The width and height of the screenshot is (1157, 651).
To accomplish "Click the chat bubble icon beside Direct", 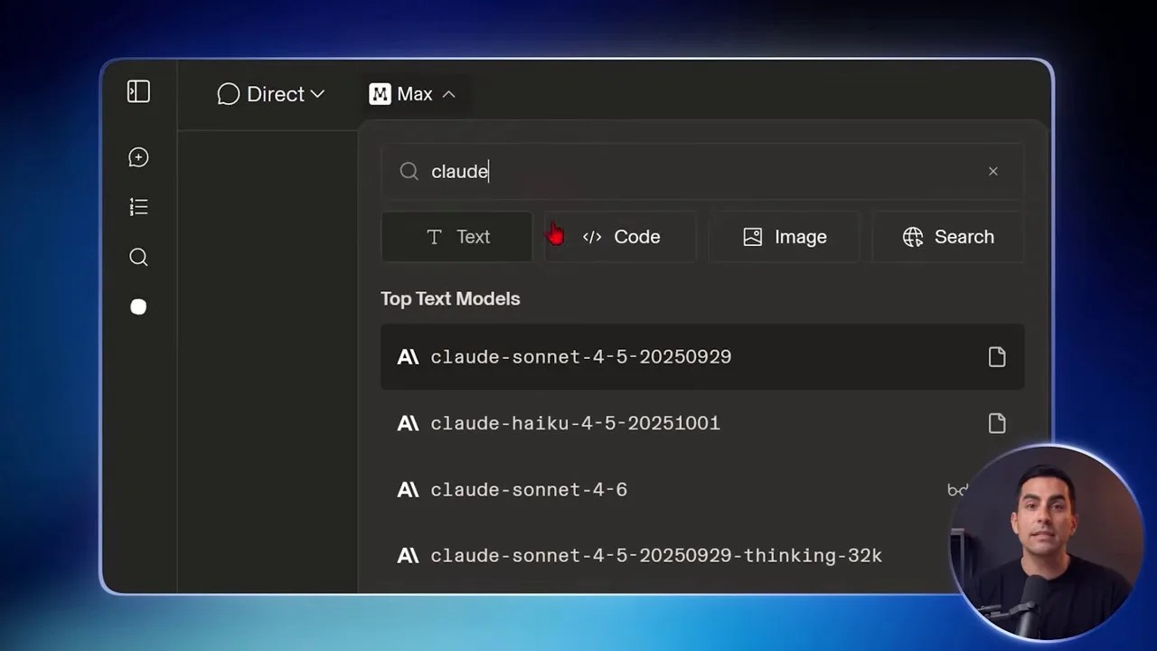I will coord(229,94).
